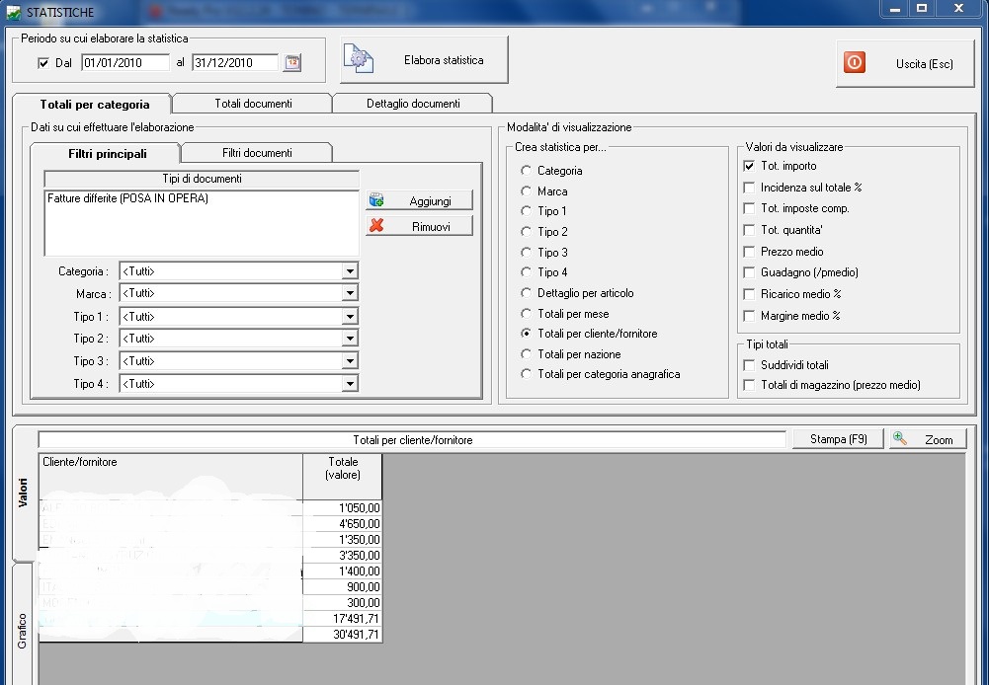Open the Tipo 3 filter dropdown
The image size is (989, 685).
(350, 361)
